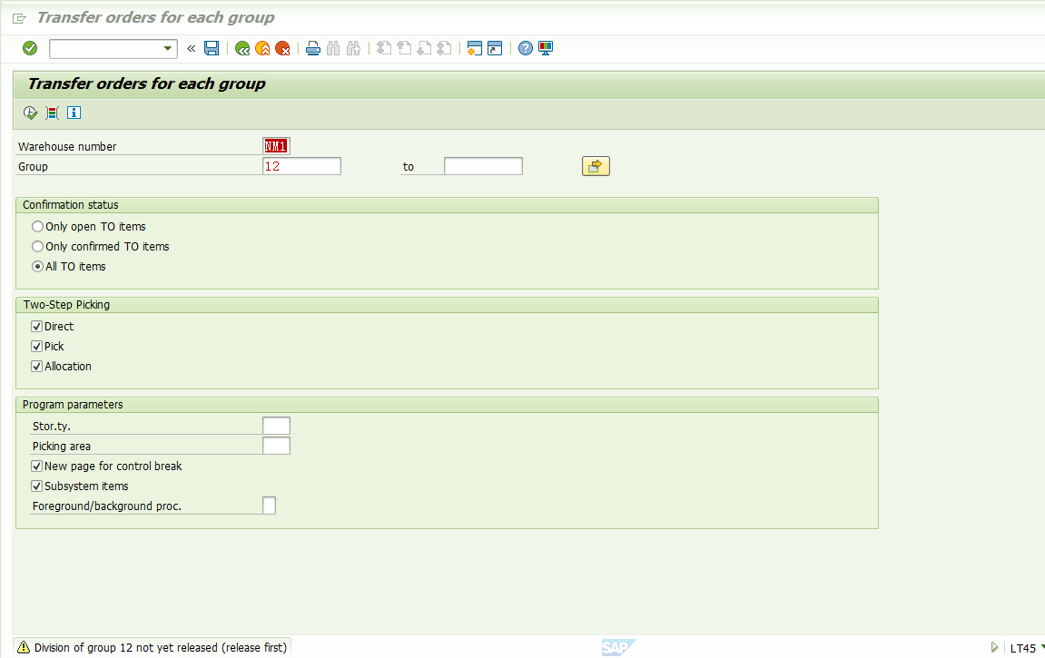
Task: Click the Save diskette icon
Action: point(212,48)
